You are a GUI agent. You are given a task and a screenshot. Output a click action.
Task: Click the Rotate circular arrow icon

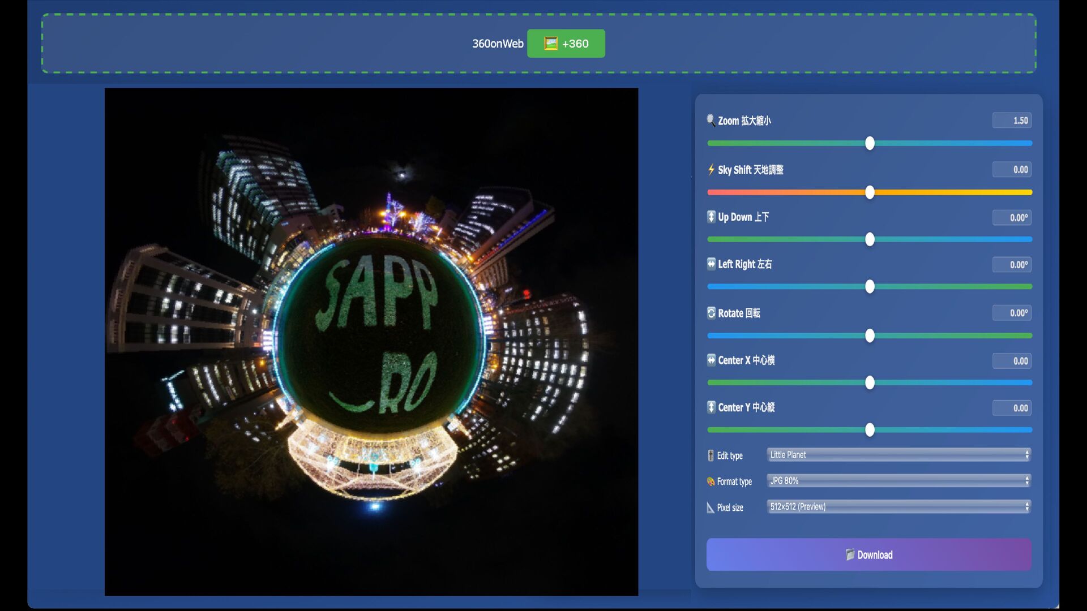(x=711, y=313)
